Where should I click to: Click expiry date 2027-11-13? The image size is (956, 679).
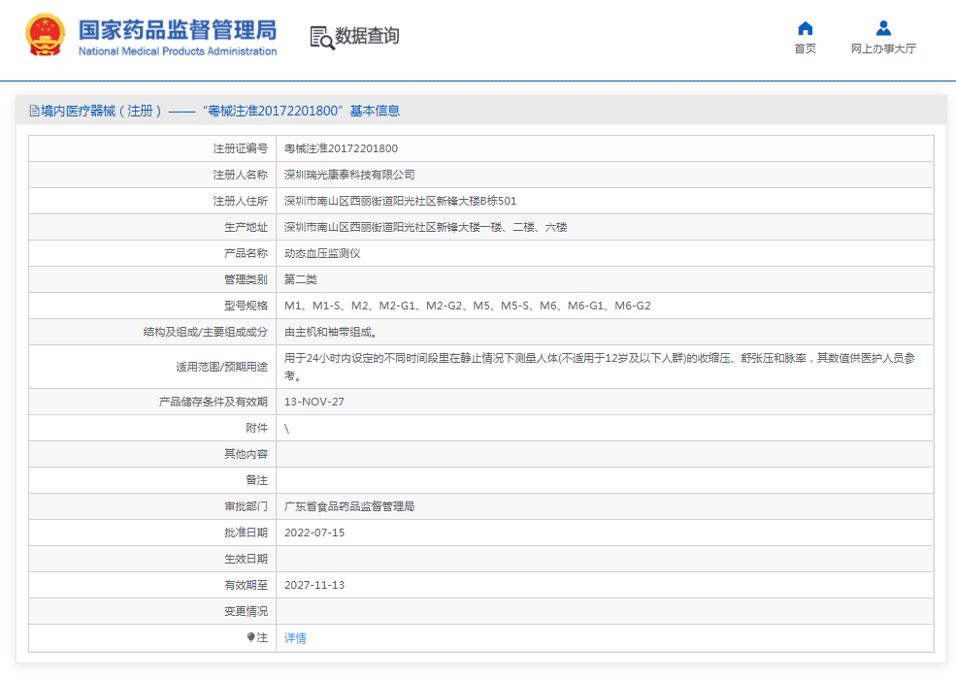pyautogui.click(x=314, y=585)
